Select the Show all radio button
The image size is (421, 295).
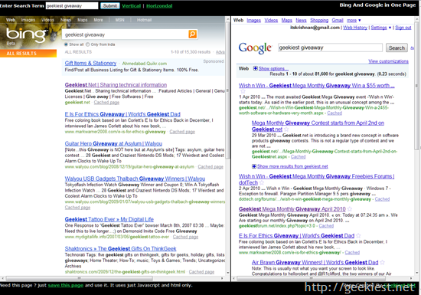(x=66, y=44)
